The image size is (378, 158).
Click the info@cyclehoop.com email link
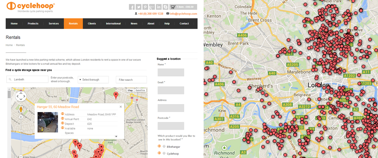184,14
